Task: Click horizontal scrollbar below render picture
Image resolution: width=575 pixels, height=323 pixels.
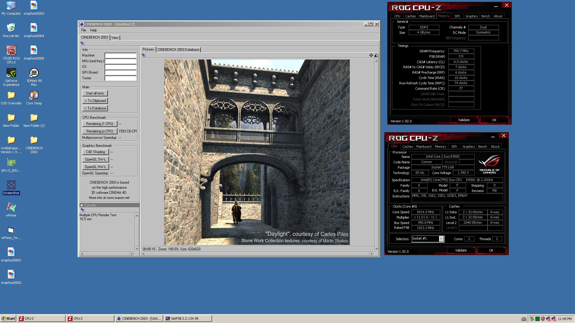Action: click(257, 254)
